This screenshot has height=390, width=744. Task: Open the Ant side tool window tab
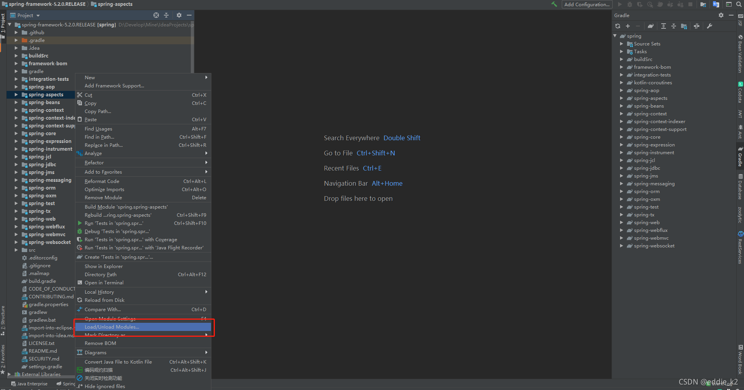(x=740, y=132)
